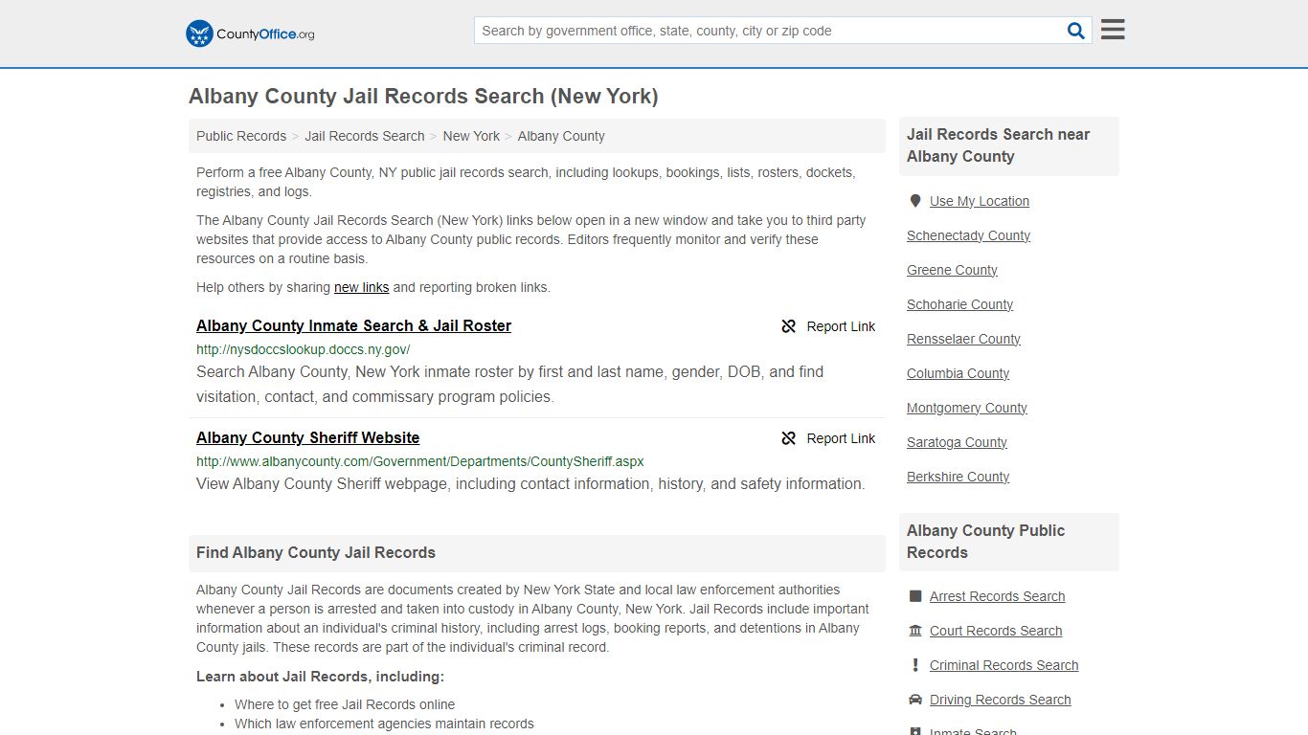Open Columbia County jail records
This screenshot has height=735, width=1308.
pos(958,373)
